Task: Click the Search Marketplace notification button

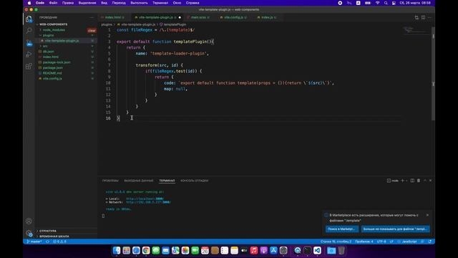Action: 341,229
